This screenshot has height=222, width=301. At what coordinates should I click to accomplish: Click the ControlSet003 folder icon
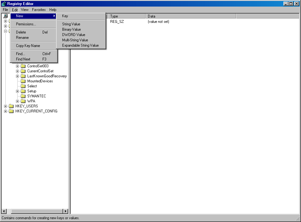pyautogui.click(x=23, y=66)
